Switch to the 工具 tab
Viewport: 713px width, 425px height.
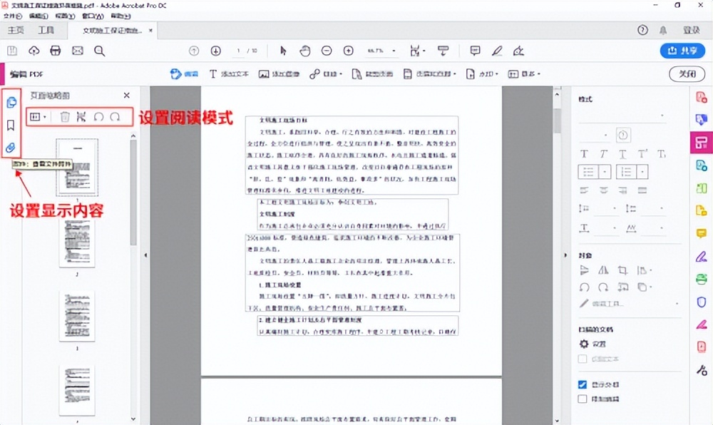coord(46,30)
